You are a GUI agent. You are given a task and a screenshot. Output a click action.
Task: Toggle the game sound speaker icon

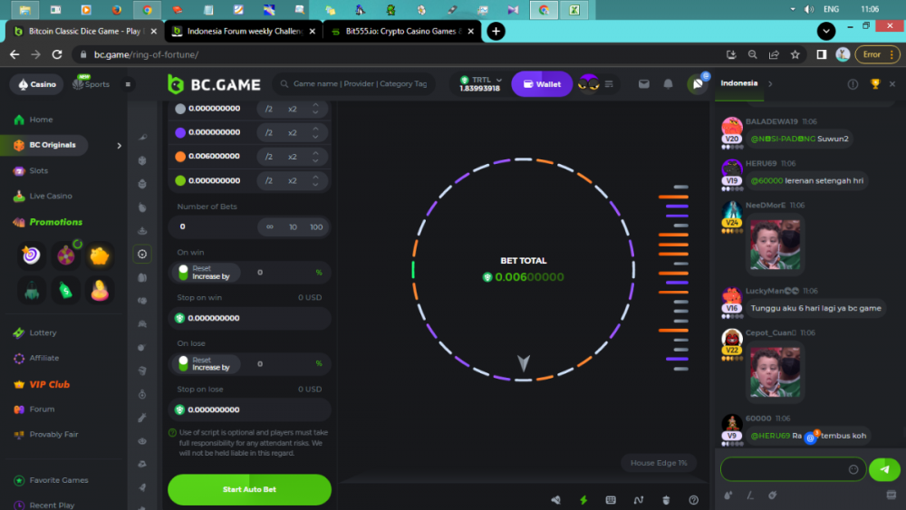click(555, 500)
